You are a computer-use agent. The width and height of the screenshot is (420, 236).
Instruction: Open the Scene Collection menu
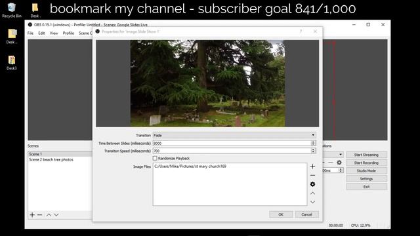click(85, 33)
